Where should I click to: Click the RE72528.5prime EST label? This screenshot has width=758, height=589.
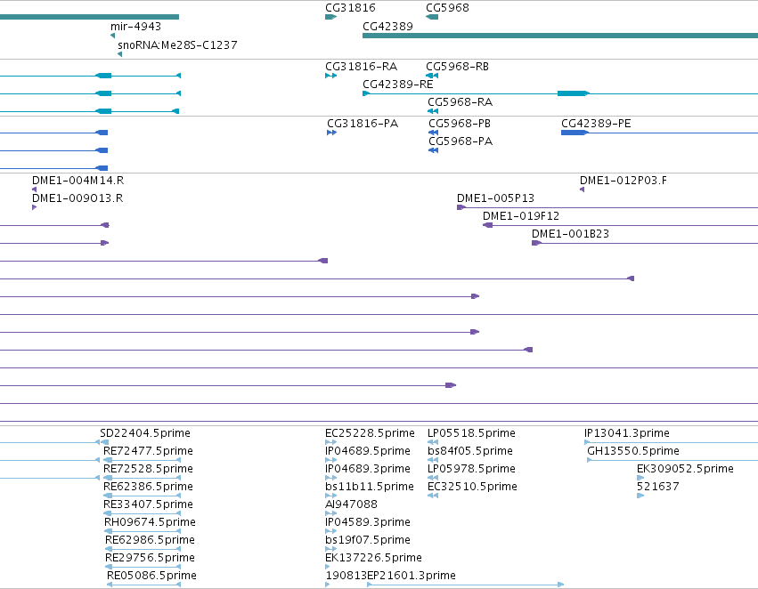[x=148, y=469]
